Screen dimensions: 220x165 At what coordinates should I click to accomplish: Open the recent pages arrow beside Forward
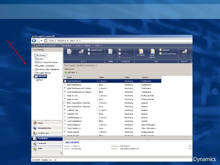tap(41, 41)
